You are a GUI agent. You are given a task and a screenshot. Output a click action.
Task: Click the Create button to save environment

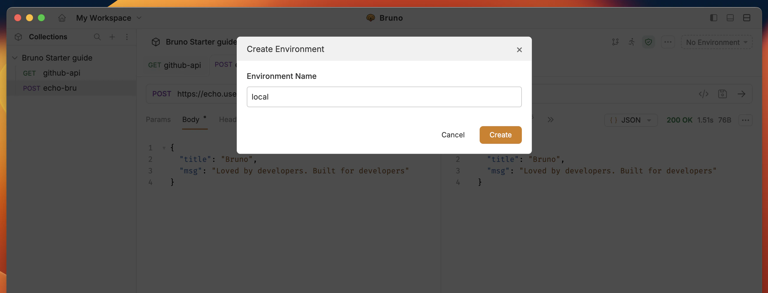click(x=500, y=135)
